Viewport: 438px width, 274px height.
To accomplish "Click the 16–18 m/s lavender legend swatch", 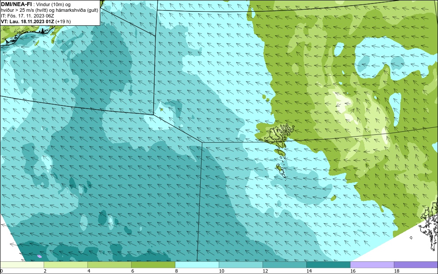I will click(372, 265).
